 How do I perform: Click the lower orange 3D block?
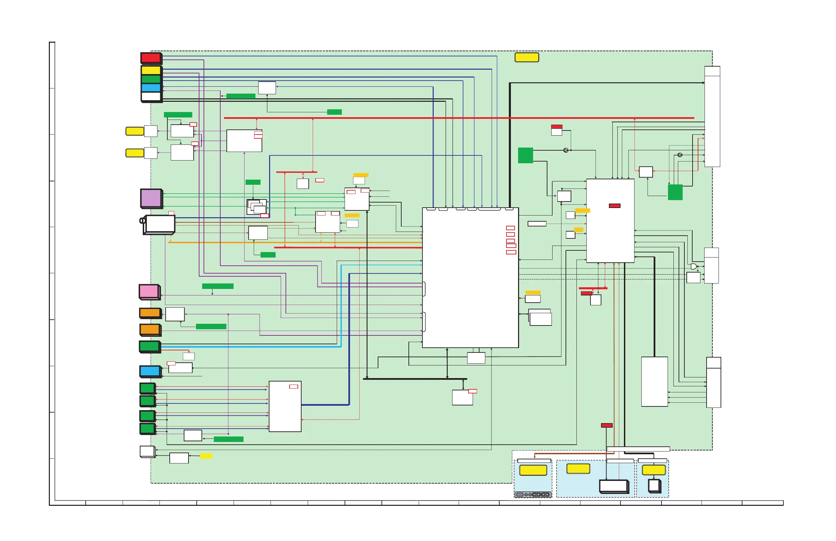[x=150, y=330]
